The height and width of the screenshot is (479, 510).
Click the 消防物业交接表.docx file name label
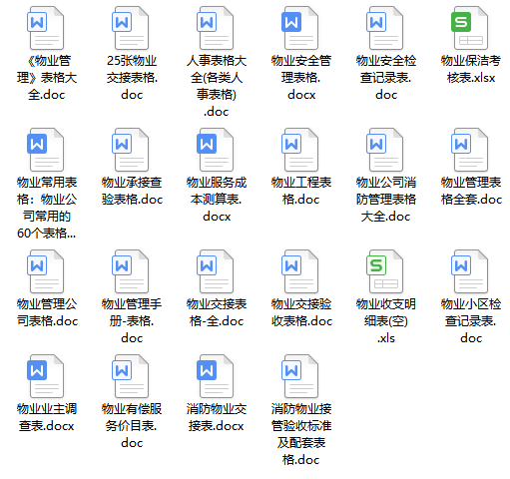217,417
